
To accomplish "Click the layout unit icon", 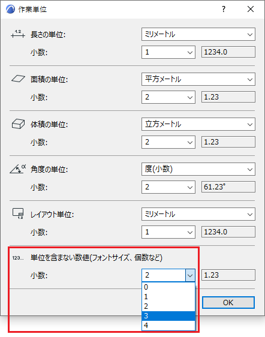I will 18,213.
